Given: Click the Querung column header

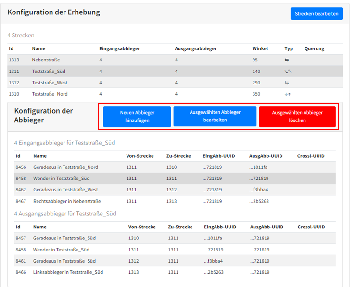Looking at the screenshot, I should [x=314, y=48].
